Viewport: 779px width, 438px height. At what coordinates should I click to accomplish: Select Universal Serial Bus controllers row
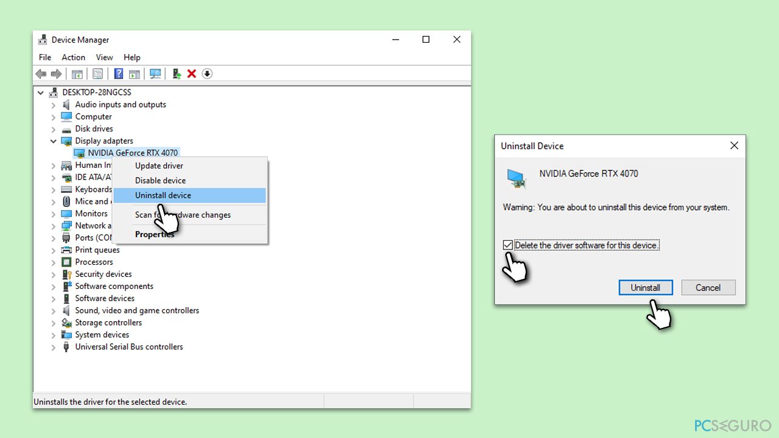(129, 347)
